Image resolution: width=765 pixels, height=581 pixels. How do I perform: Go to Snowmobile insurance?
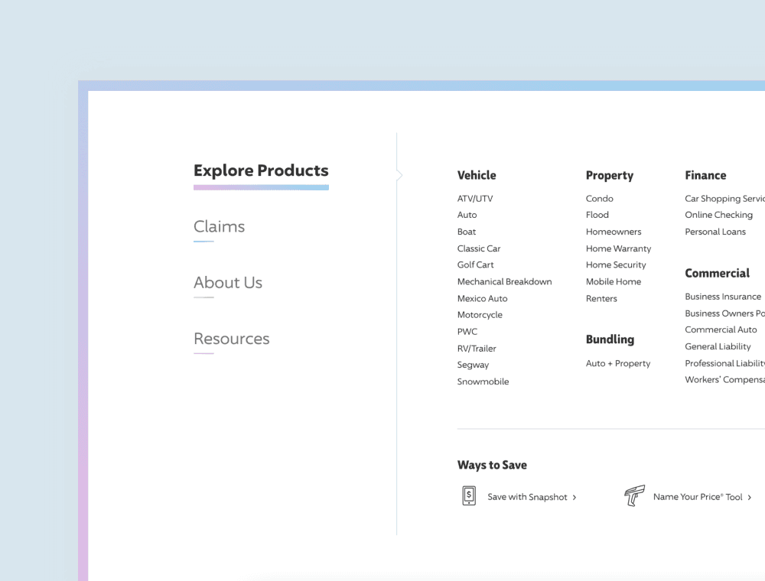483,381
